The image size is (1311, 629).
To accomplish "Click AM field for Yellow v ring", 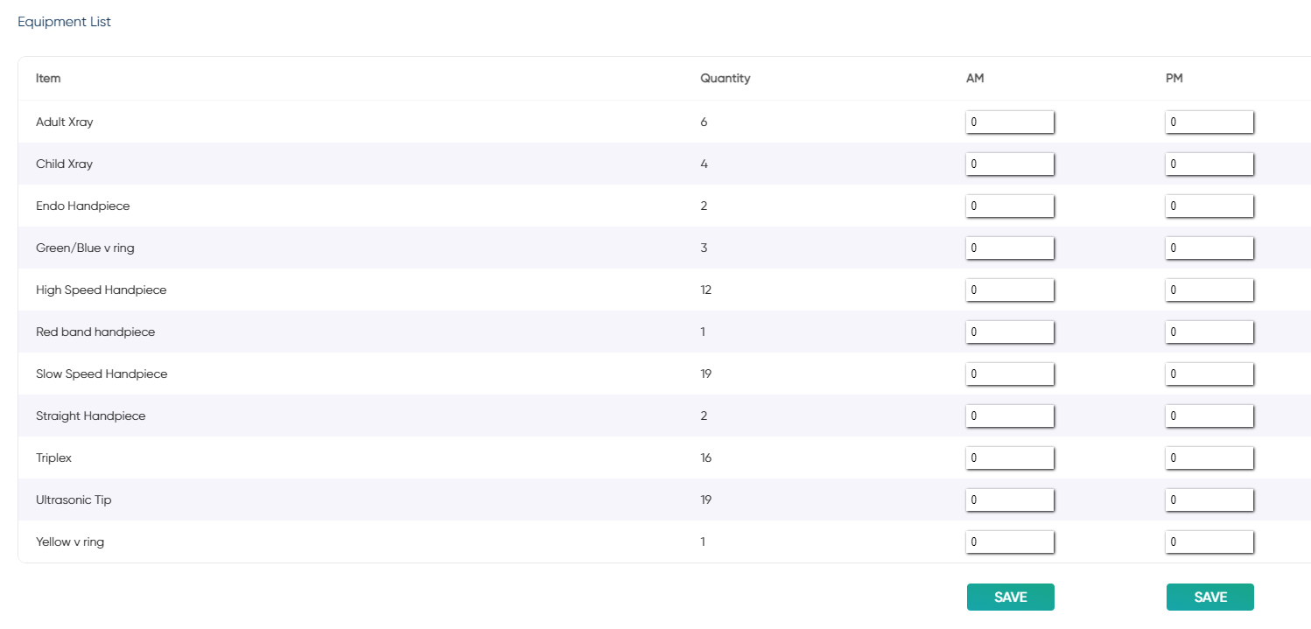I will point(1010,542).
